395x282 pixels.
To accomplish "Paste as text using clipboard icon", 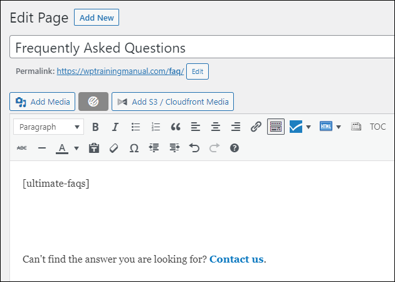I will tap(94, 148).
